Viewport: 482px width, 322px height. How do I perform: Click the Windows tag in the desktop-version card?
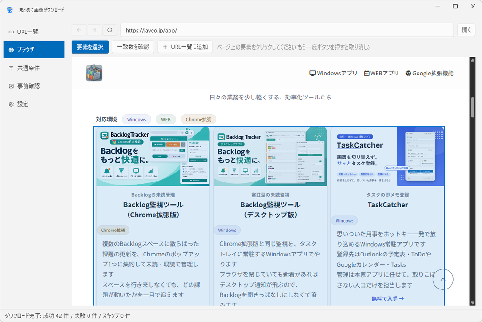tap(227, 230)
